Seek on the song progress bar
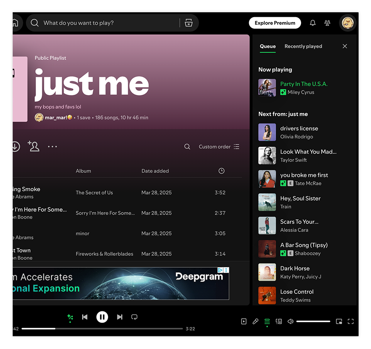Viewport: 371px width, 349px height. click(x=102, y=329)
